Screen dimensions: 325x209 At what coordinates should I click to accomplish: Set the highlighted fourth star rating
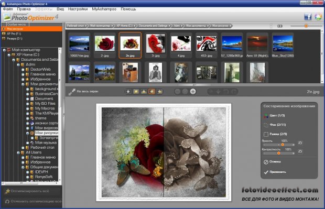[x=151, y=91]
